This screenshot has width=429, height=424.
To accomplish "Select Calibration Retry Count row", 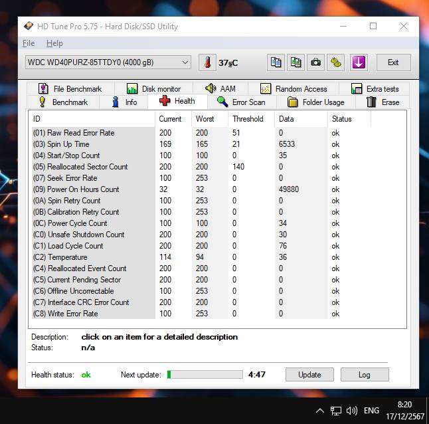I will (x=201, y=212).
